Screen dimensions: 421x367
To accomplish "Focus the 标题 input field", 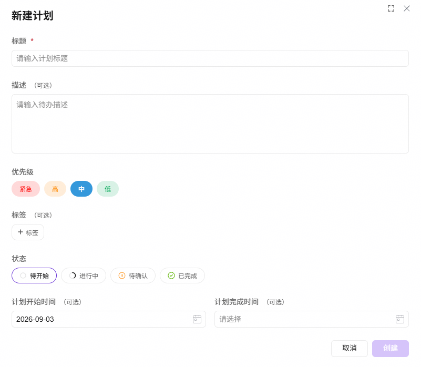I will [x=210, y=58].
